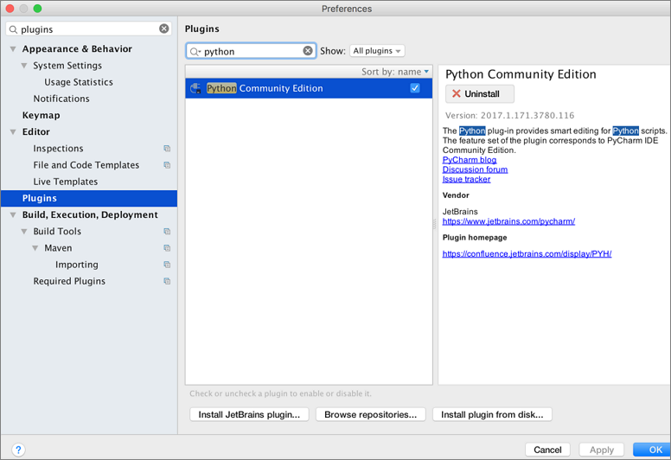Select the Python Community Edition list row
Image resolution: width=671 pixels, height=460 pixels.
(x=309, y=88)
